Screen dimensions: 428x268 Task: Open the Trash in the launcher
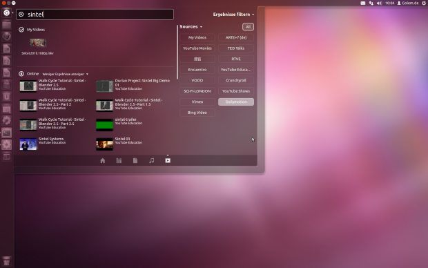pyautogui.click(x=6, y=262)
